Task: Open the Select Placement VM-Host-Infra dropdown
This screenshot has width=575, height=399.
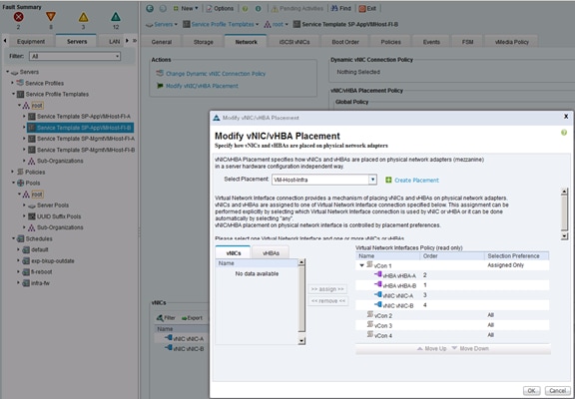Action: point(324,180)
